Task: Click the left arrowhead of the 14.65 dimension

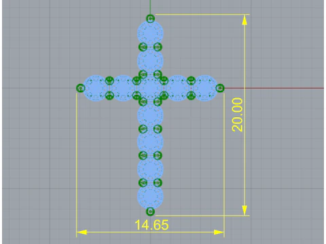Action: (x=81, y=232)
